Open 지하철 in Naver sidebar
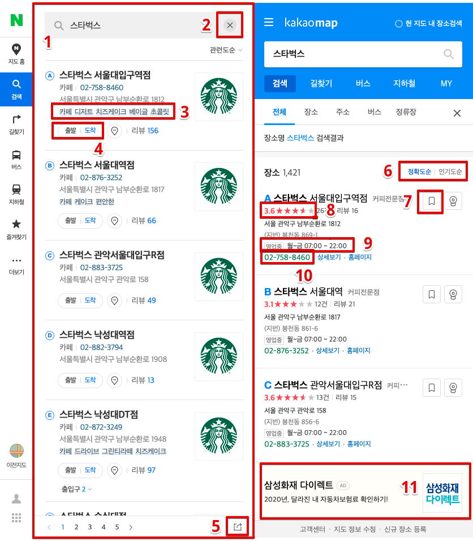The image size is (473, 541). [x=16, y=195]
